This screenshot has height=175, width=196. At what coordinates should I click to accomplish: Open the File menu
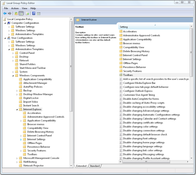6,8
